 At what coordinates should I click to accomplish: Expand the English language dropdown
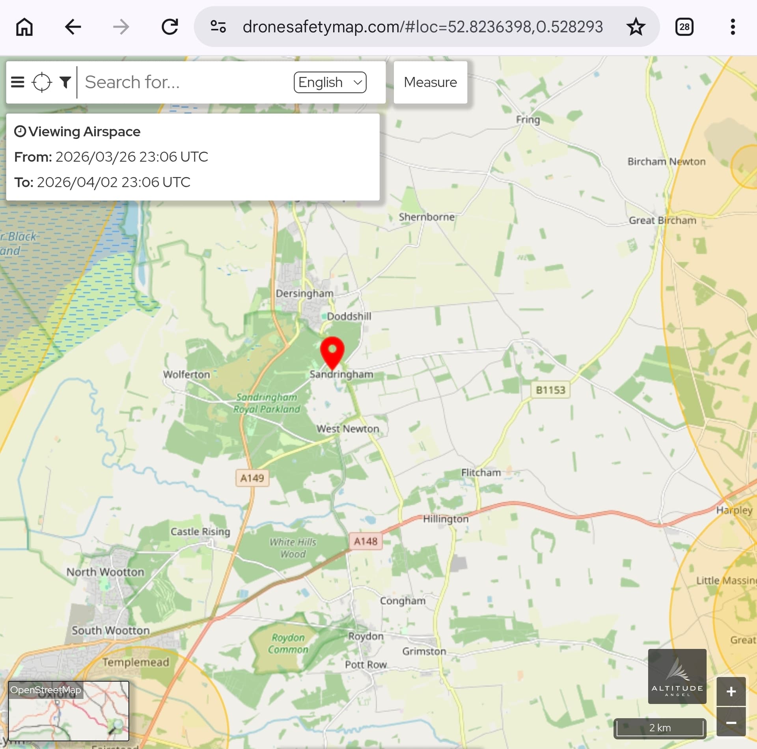click(x=330, y=82)
